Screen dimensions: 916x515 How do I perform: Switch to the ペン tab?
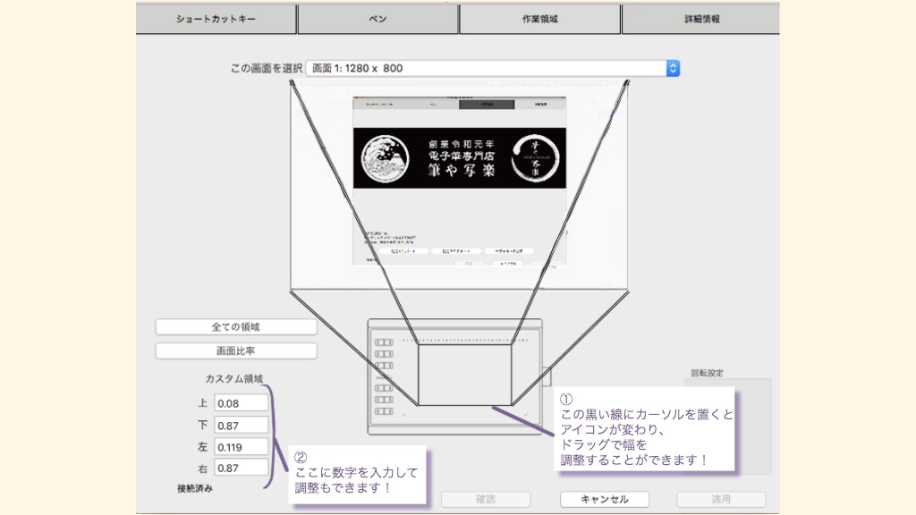click(x=378, y=20)
